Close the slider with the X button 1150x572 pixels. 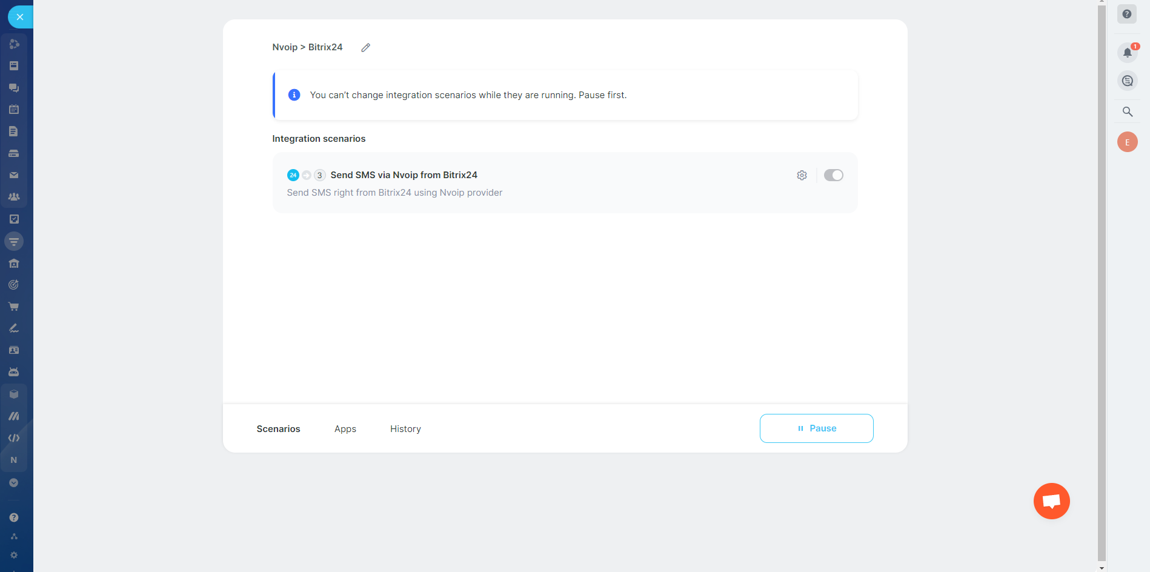[20, 17]
